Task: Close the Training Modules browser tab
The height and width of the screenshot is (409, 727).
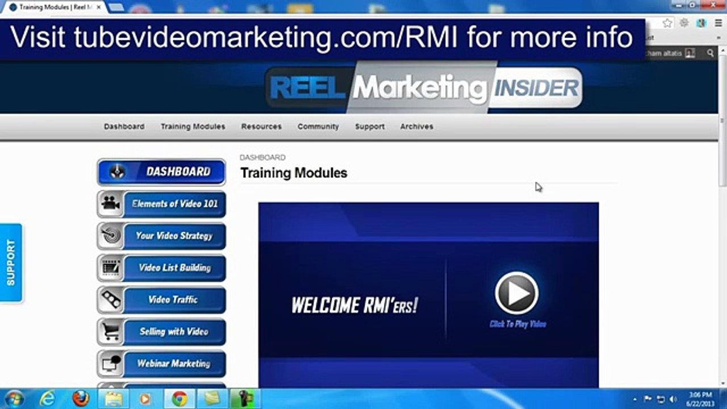Action: (x=99, y=7)
